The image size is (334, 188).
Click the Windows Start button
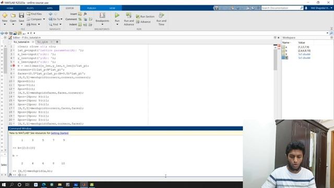coord(4,184)
